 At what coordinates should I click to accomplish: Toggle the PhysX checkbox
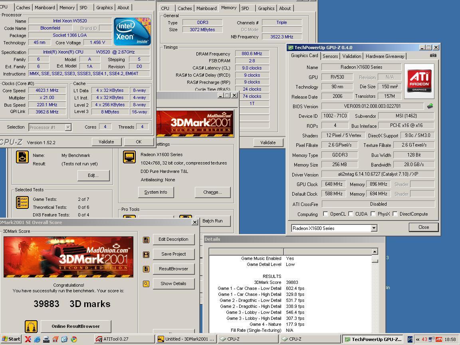coord(373,214)
